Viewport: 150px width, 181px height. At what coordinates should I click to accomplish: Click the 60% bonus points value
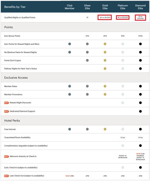tap(123, 36)
